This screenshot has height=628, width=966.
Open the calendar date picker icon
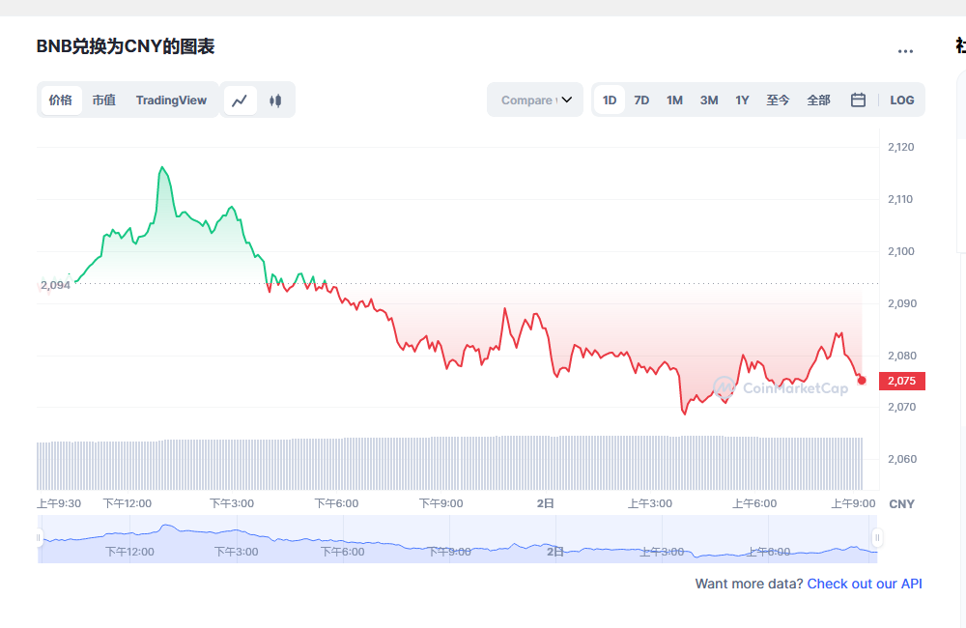858,100
